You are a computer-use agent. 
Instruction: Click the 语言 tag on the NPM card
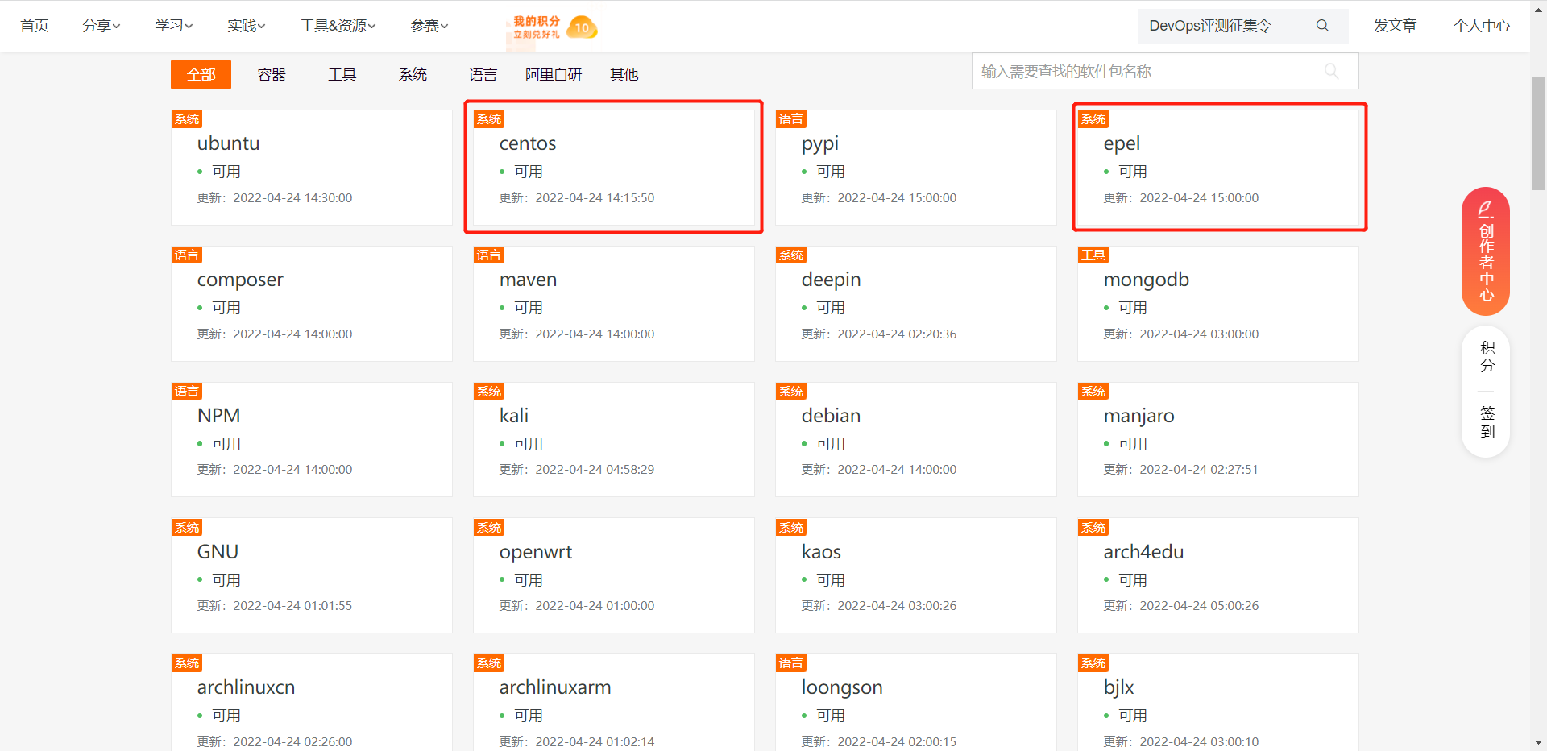click(x=187, y=392)
